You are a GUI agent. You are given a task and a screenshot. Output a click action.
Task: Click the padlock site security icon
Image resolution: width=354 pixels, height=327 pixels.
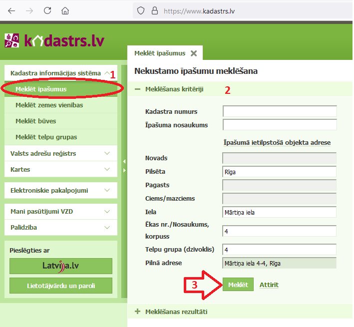point(154,10)
